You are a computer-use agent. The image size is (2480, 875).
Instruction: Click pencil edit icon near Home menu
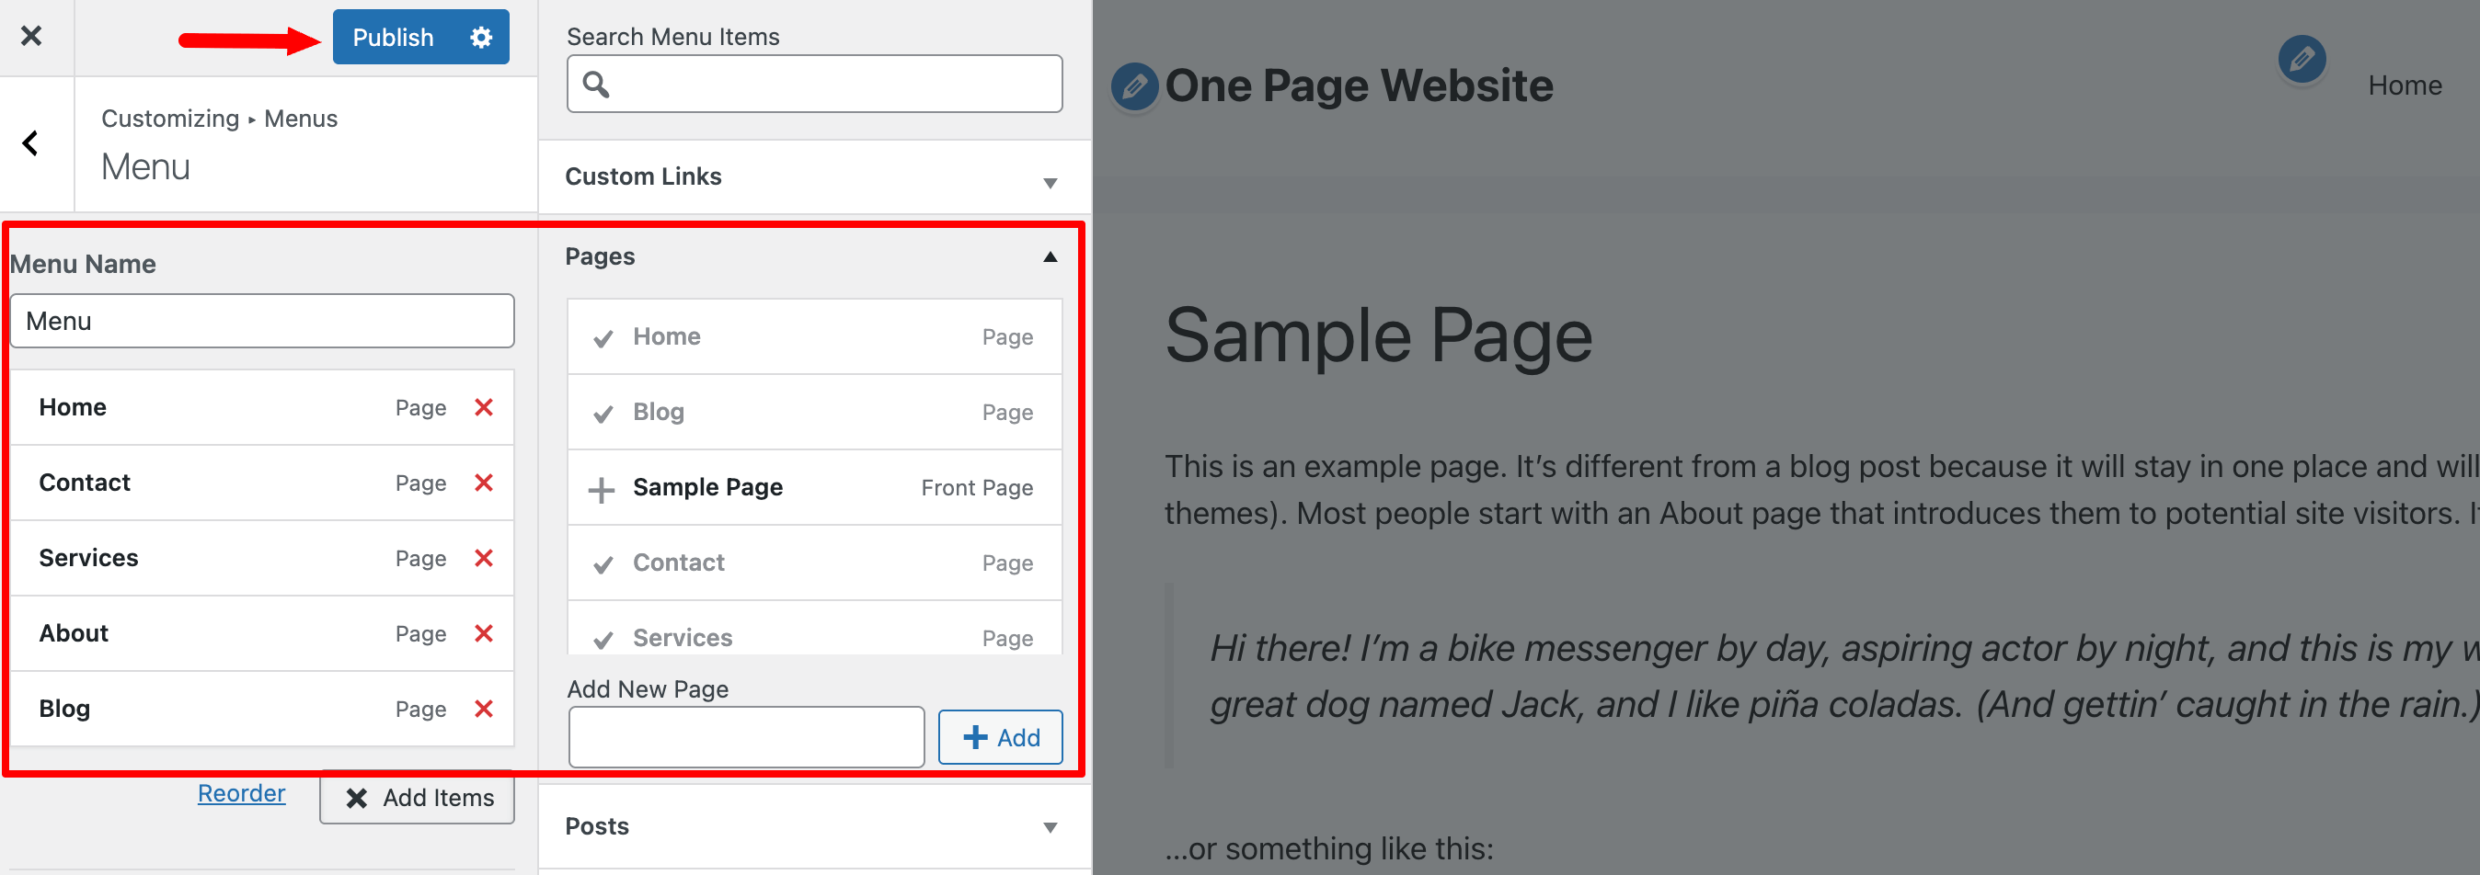point(2301,60)
